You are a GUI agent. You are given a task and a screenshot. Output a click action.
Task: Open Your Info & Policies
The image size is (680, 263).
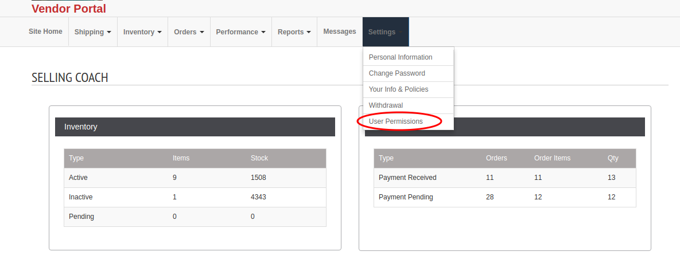click(x=409, y=89)
